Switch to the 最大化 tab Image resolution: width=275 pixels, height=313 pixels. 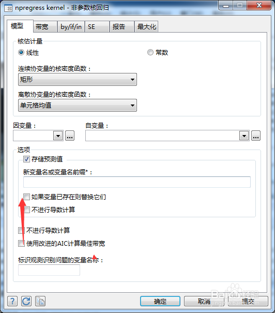147,26
